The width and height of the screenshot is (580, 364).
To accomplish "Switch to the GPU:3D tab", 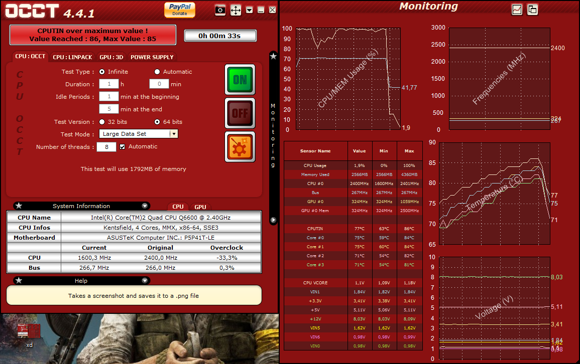I will tap(111, 57).
